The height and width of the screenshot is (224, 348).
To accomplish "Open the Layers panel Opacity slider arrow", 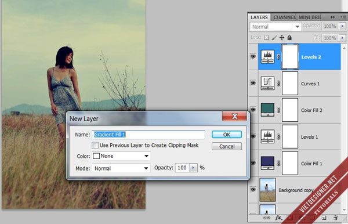I will click(342, 26).
